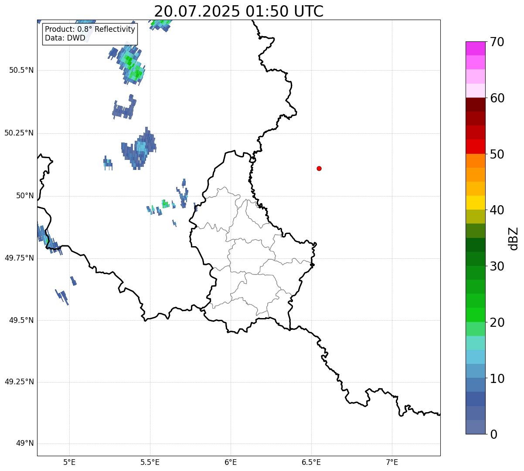524x471 pixels.
Task: Pick the bright green swatch just above 20
Action: (x=475, y=315)
